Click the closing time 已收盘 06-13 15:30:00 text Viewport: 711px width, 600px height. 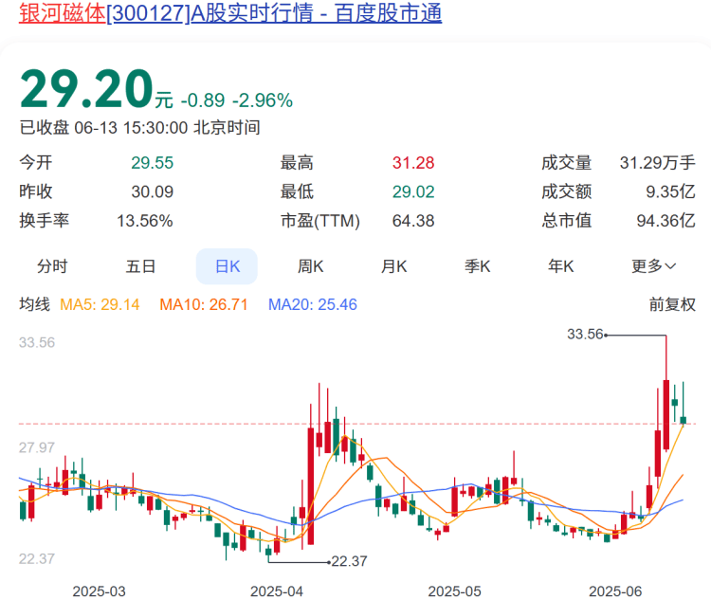tap(139, 127)
